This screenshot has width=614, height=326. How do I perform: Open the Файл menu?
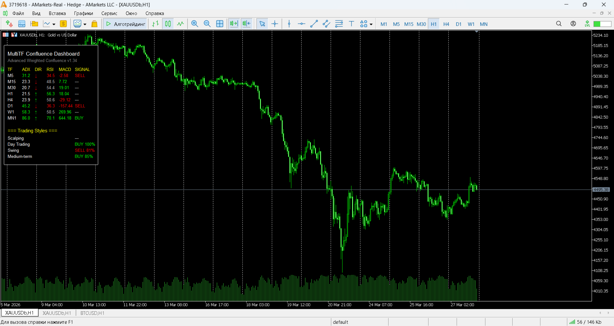[18, 13]
